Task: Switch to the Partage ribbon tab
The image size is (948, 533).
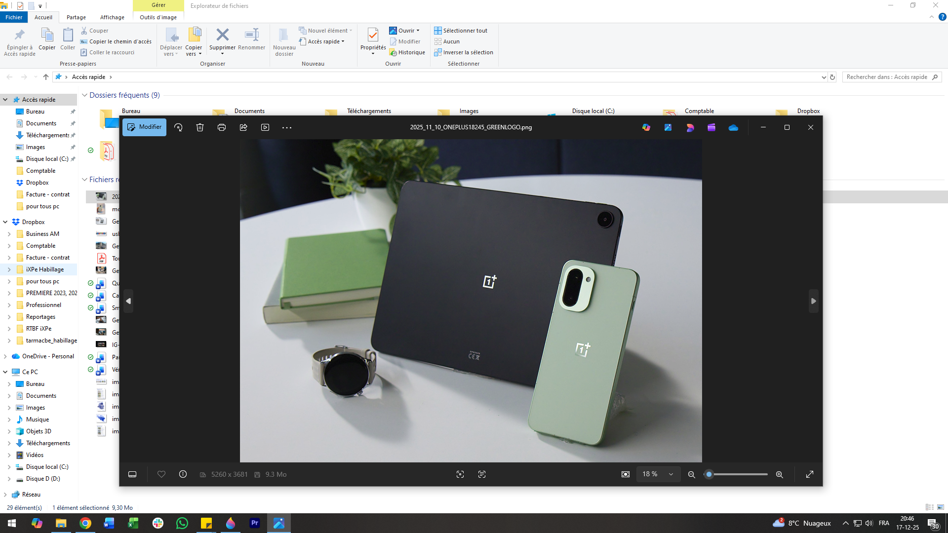Action: pos(76,17)
